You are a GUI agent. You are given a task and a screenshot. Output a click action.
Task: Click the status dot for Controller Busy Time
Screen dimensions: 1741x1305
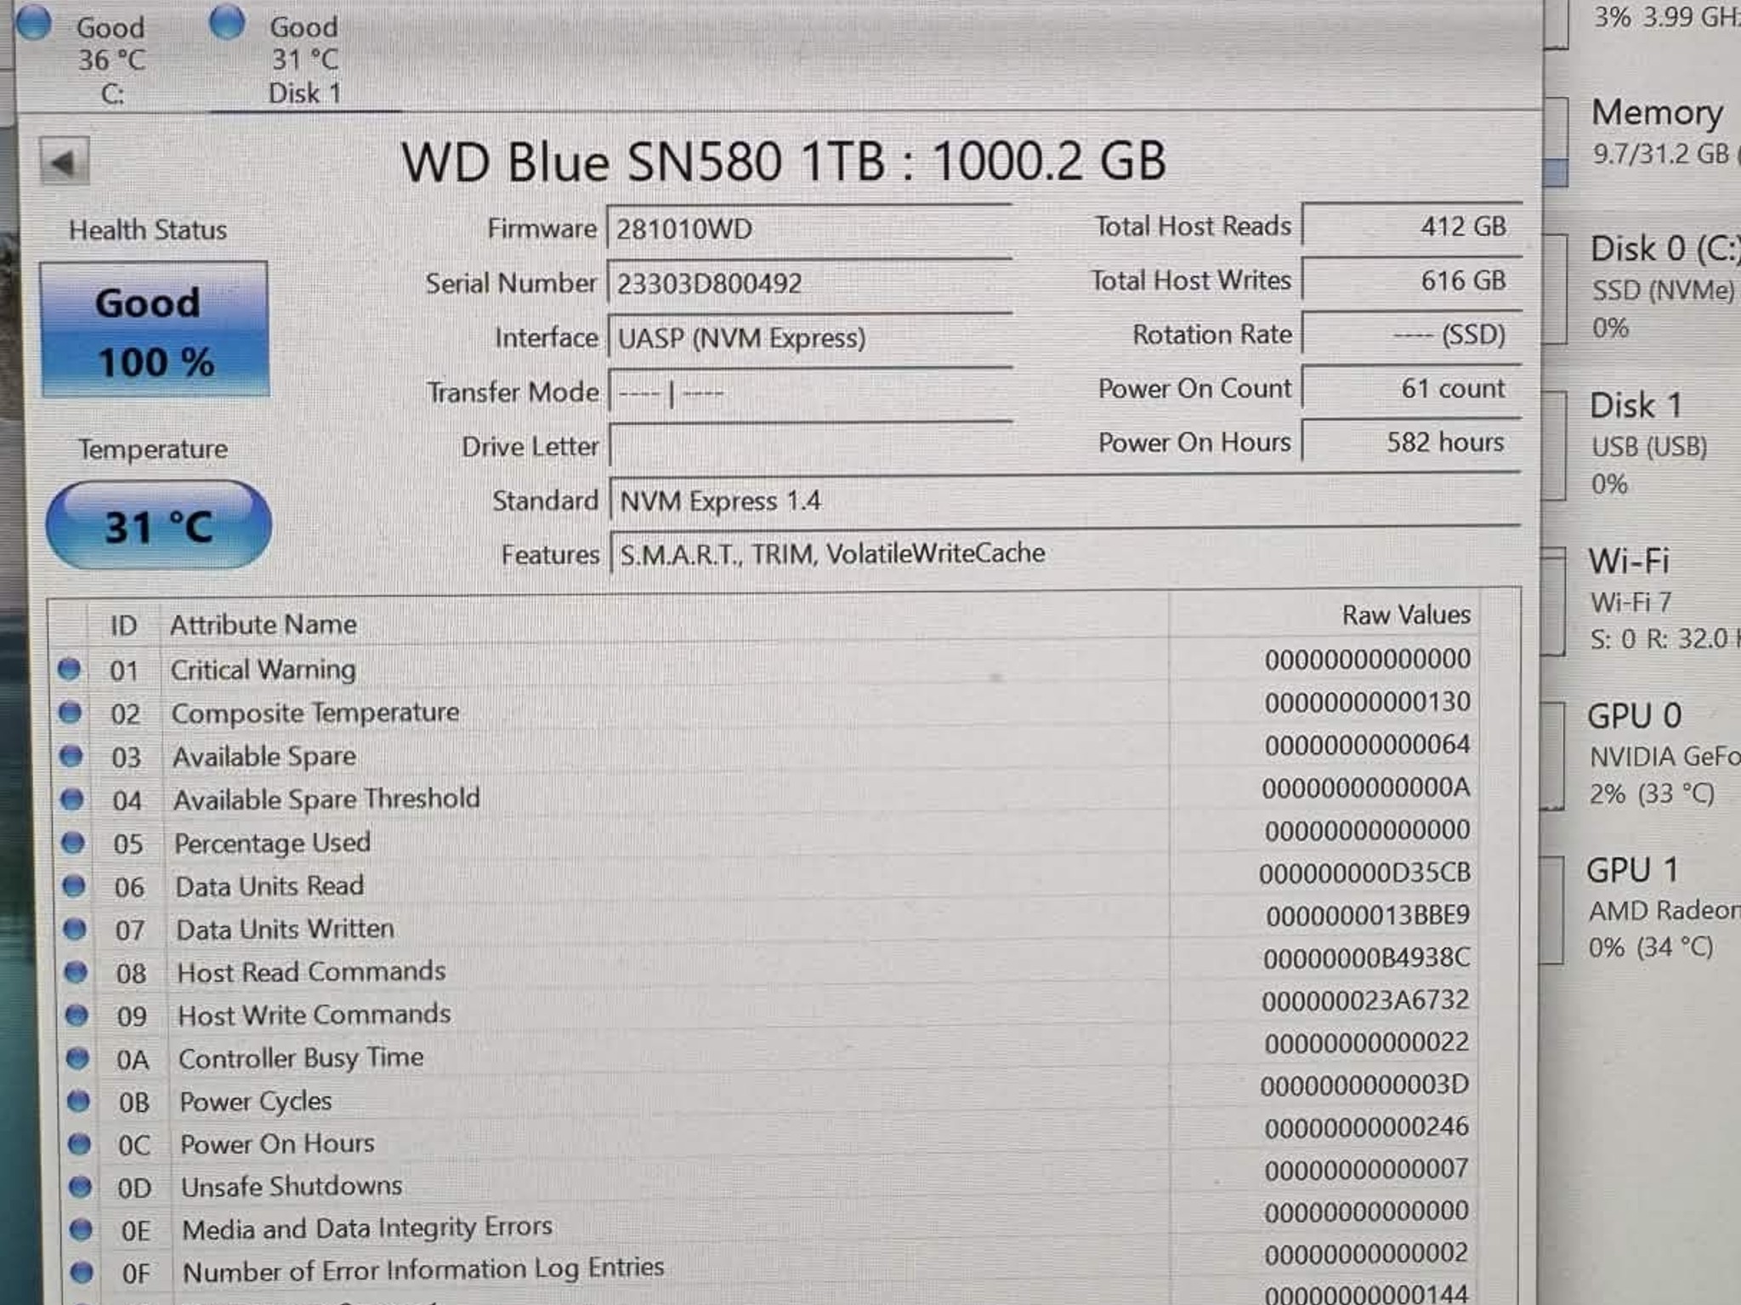(77, 1058)
